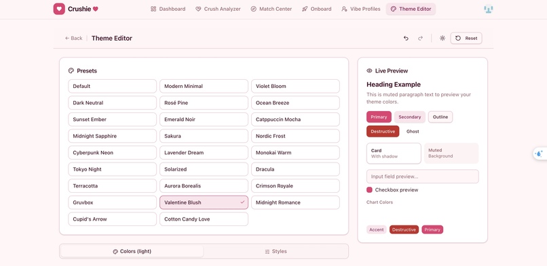Screen dimensions: 547x266
Task: Click the Crushie heart logo icon
Action: 59,9
